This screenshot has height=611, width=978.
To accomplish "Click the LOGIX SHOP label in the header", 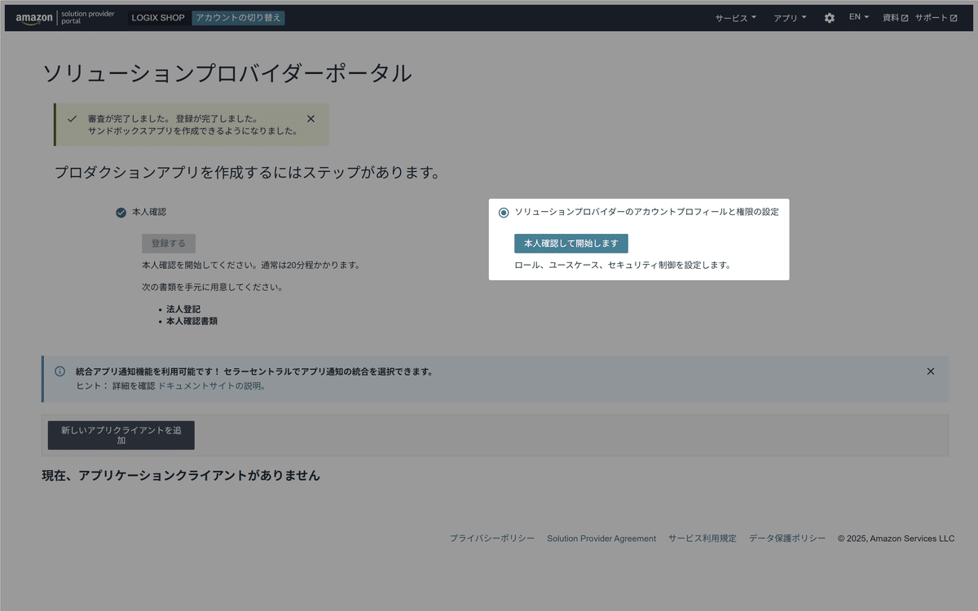I will point(158,17).
